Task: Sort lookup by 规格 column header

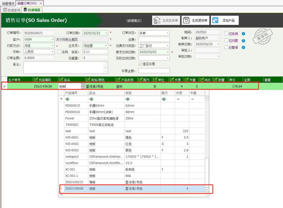Action: click(x=142, y=93)
